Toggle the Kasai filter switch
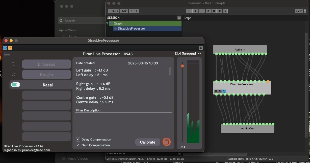This screenshot has height=163, width=310. 16,85
